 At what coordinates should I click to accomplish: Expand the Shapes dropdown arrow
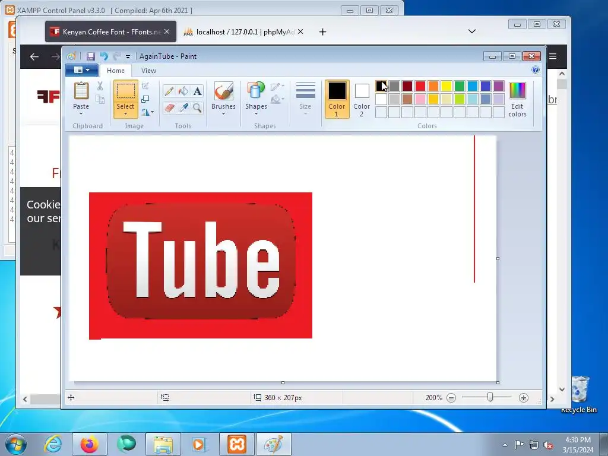click(x=256, y=113)
